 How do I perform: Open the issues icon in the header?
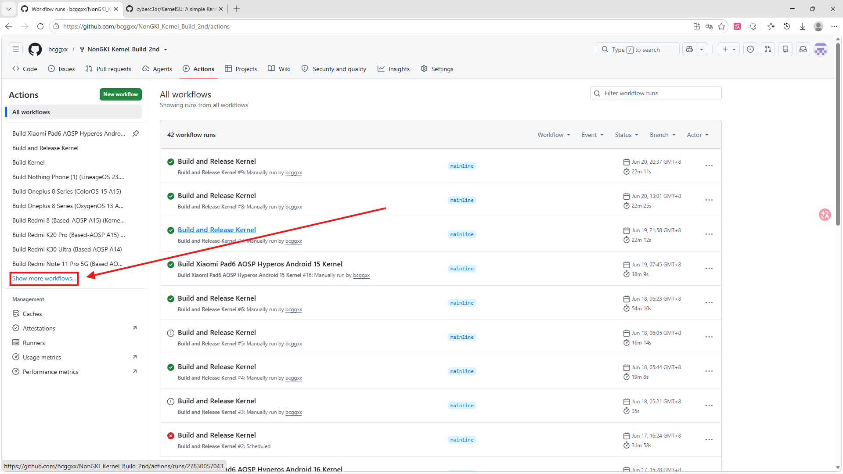[x=750, y=49]
